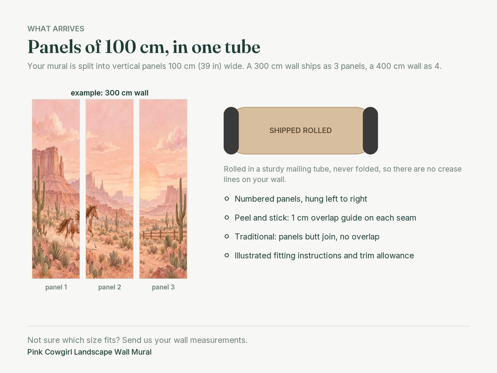Click the panel 1 mural thumbnail

[x=56, y=189]
